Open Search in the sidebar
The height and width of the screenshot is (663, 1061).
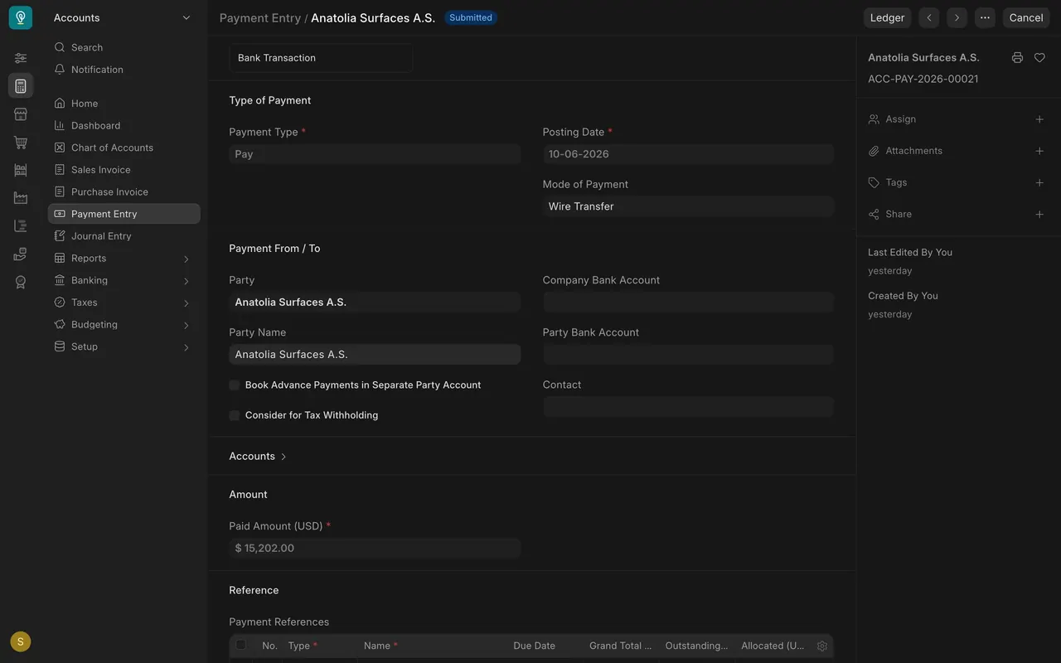click(x=124, y=47)
